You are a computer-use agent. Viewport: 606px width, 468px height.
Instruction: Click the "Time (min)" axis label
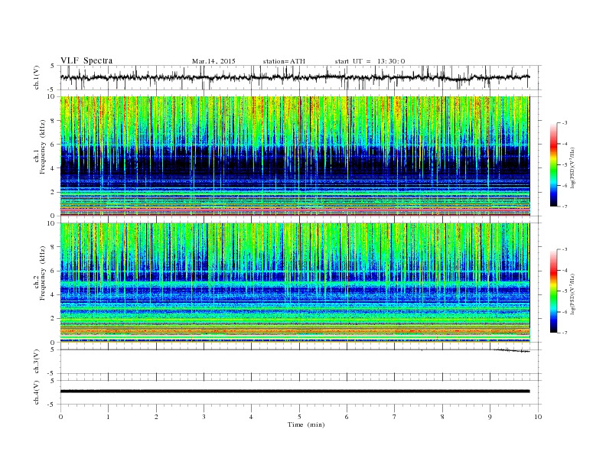(x=306, y=424)
